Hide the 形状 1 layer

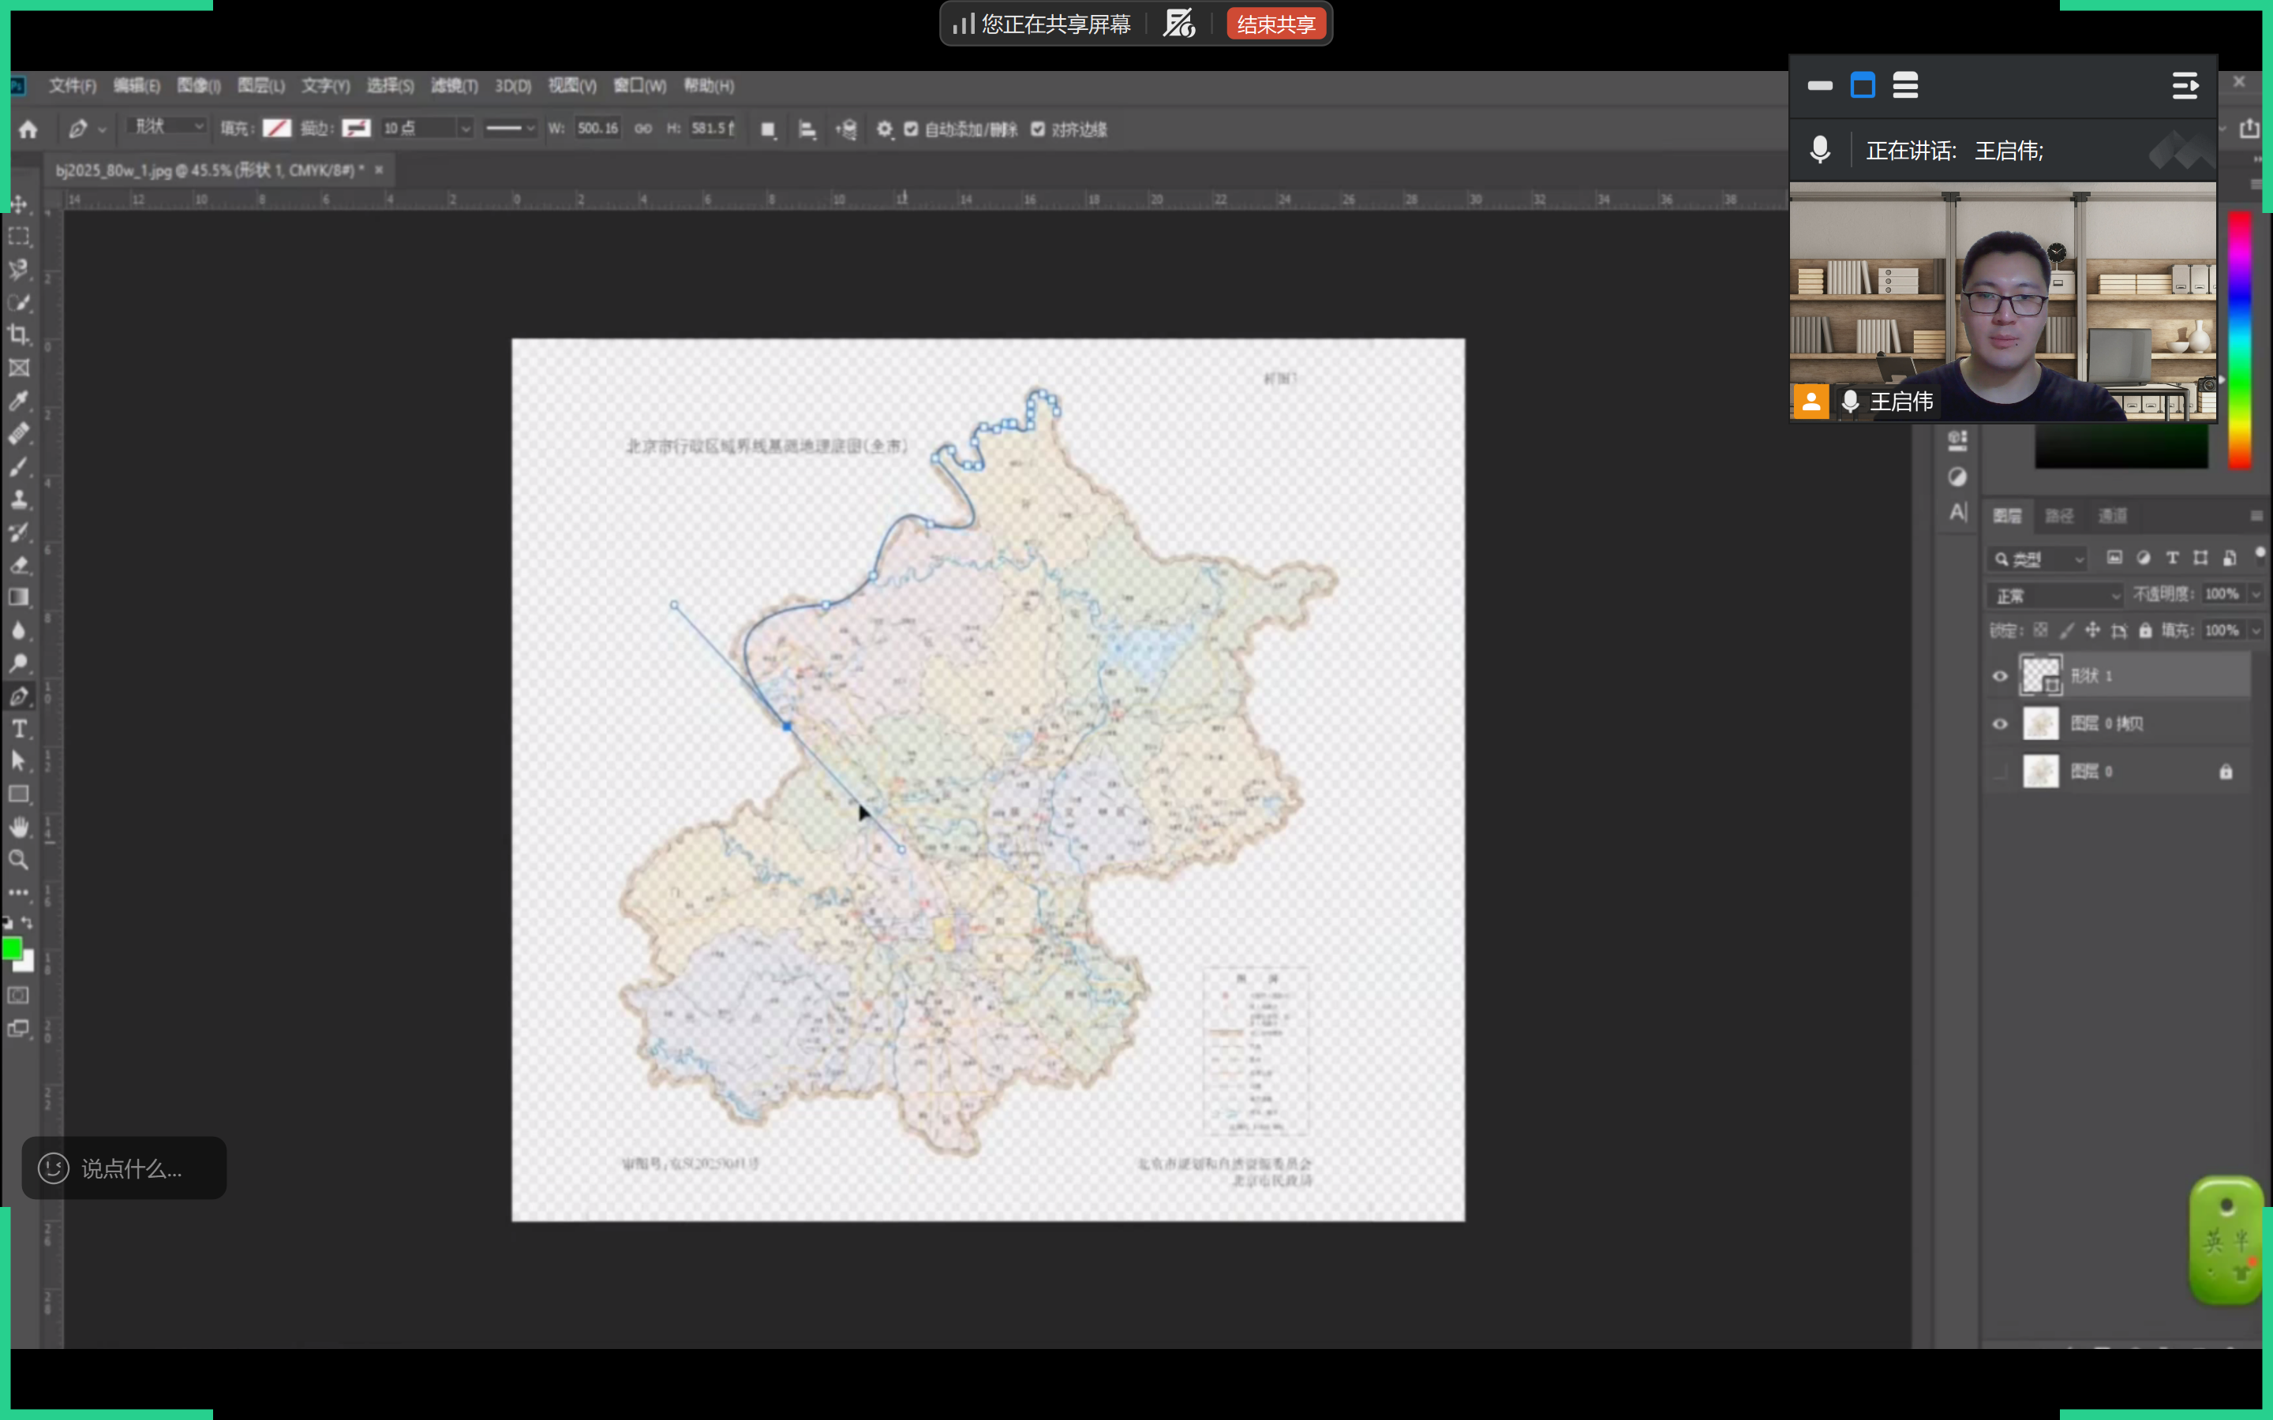click(x=2000, y=676)
